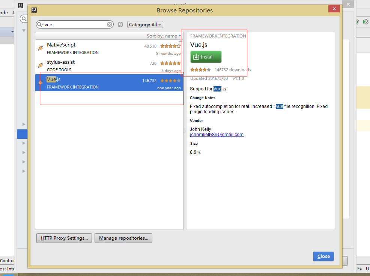
Task: Click the Vendor heading
Action: click(x=196, y=120)
